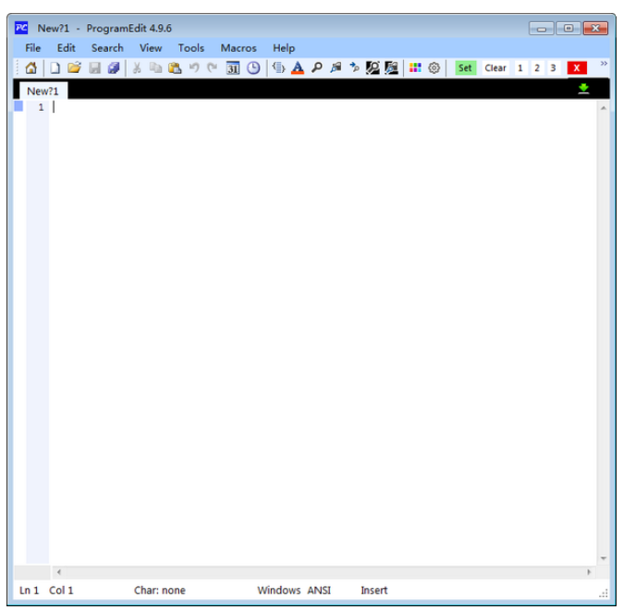Toggle 'Insert' mode in status bar
This screenshot has width=623, height=610.
pos(373,591)
